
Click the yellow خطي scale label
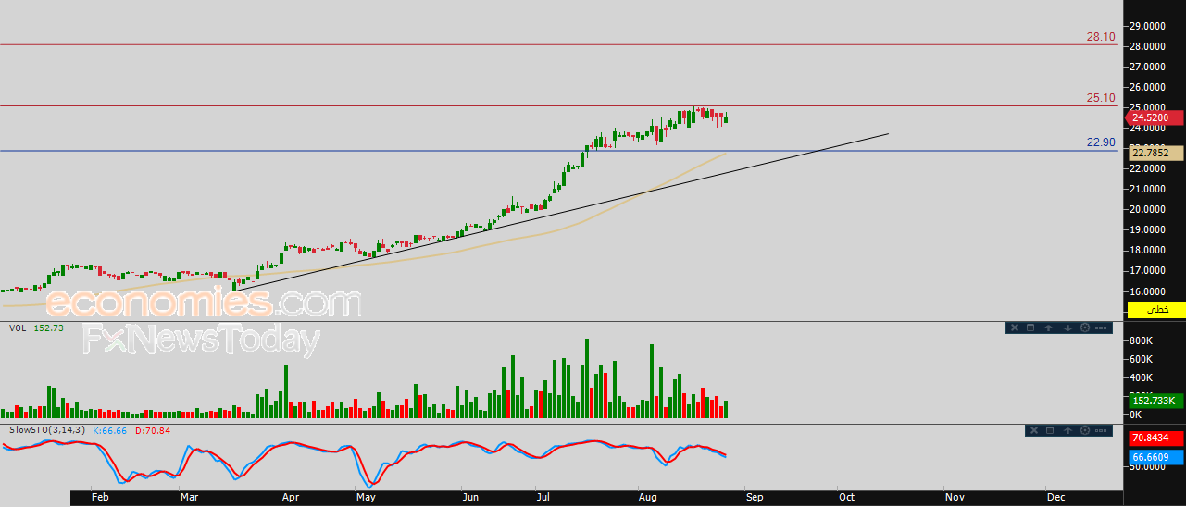(x=1155, y=310)
